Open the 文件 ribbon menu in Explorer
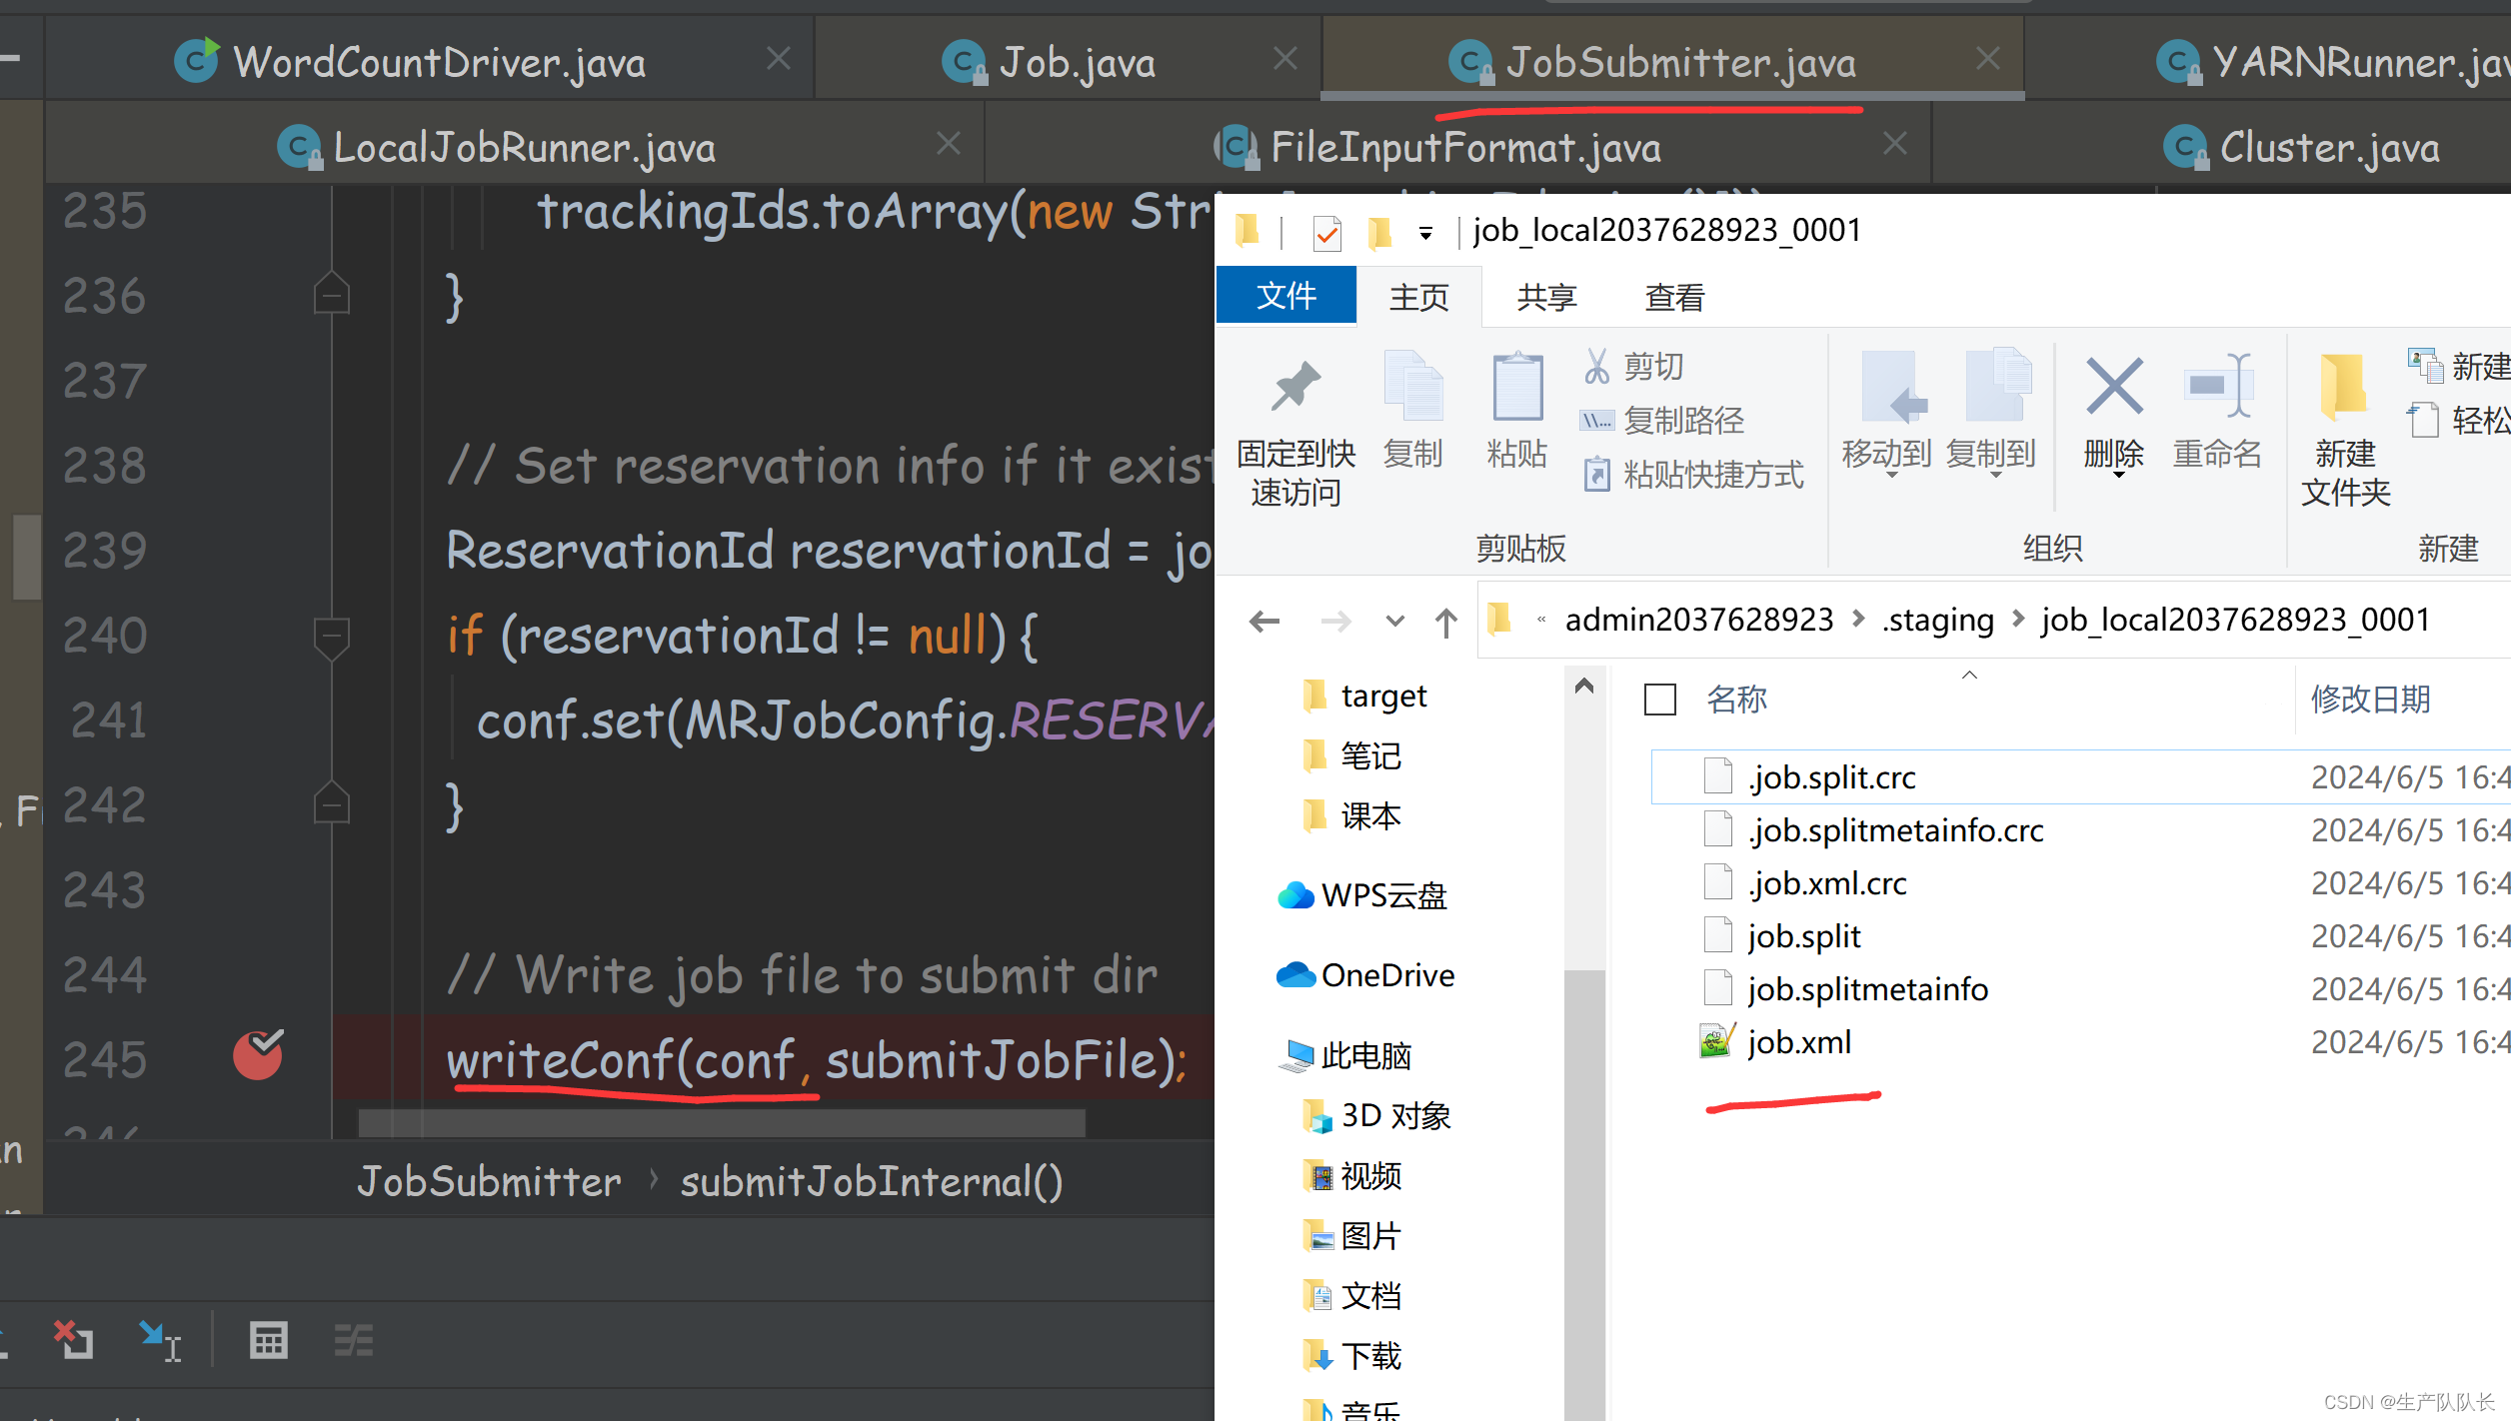The image size is (2511, 1421). [x=1286, y=296]
